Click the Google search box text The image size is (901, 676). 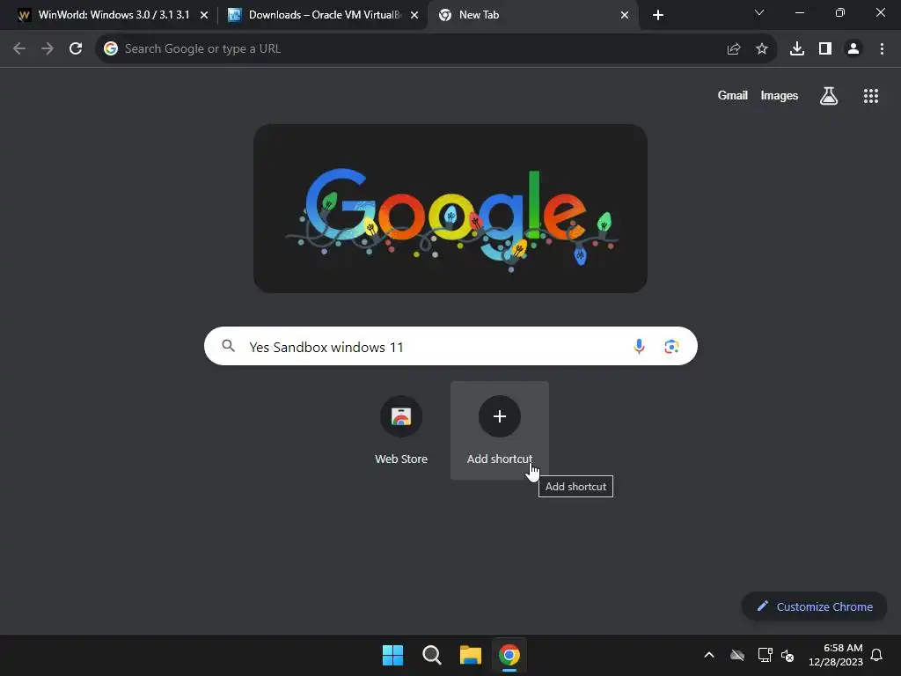tap(326, 347)
